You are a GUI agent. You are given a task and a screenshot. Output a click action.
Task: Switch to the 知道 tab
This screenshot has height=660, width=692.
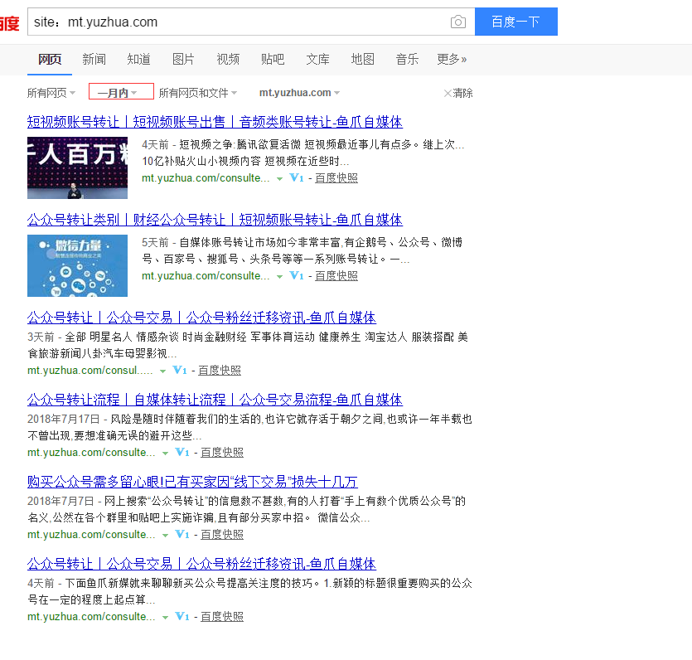[138, 59]
